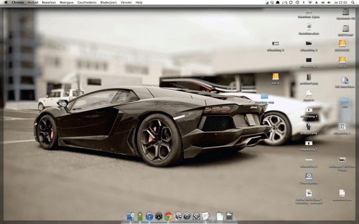Launch Google Chrome from the Dock

168,216
